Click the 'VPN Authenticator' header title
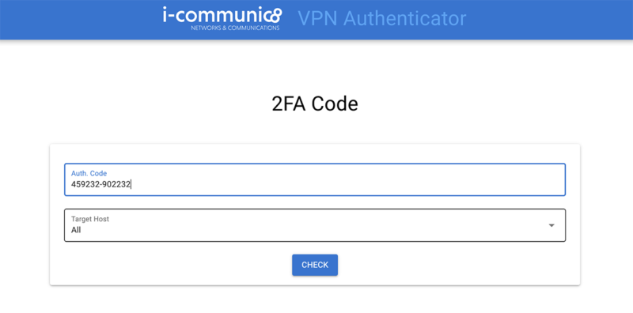Viewport: 633px width, 313px height. coord(382,18)
